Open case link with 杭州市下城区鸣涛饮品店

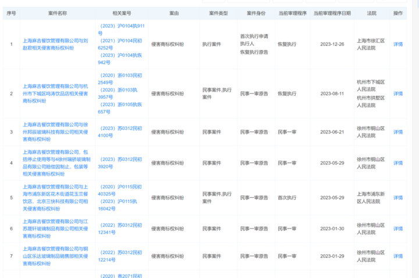[55, 94]
